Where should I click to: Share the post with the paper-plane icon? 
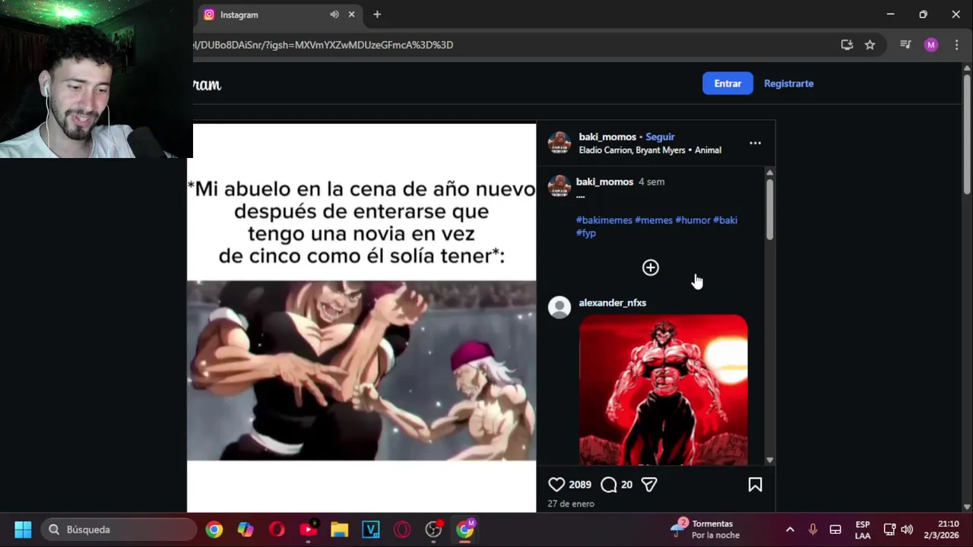pyautogui.click(x=649, y=485)
